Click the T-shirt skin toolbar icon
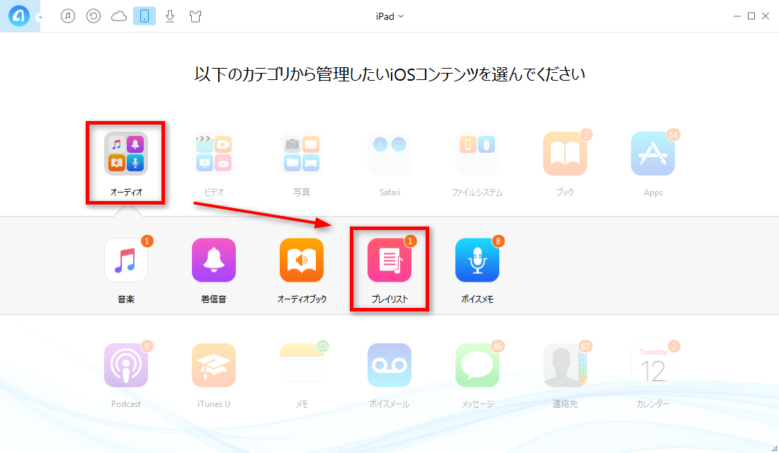Image resolution: width=779 pixels, height=453 pixels. 195,16
